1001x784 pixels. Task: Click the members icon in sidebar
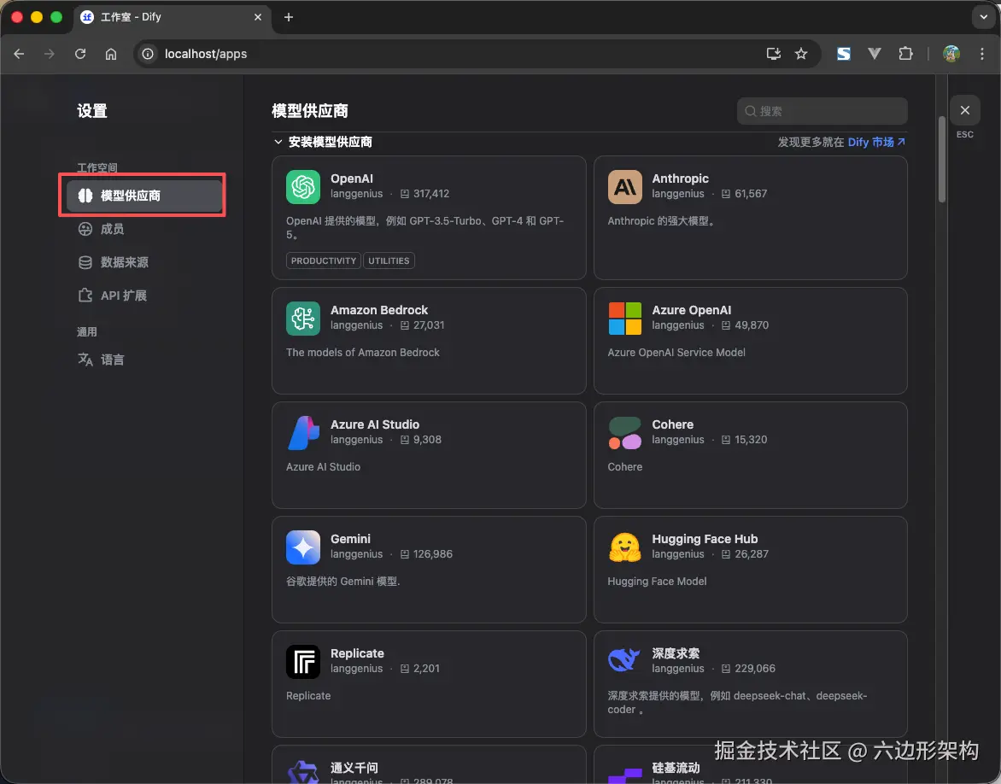tap(85, 229)
